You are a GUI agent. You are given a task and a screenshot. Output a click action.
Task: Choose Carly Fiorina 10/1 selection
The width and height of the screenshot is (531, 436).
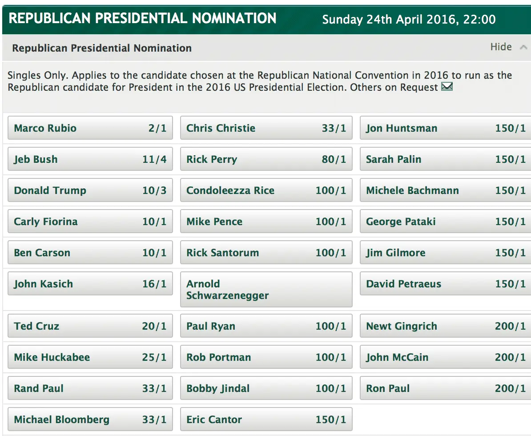coord(90,222)
